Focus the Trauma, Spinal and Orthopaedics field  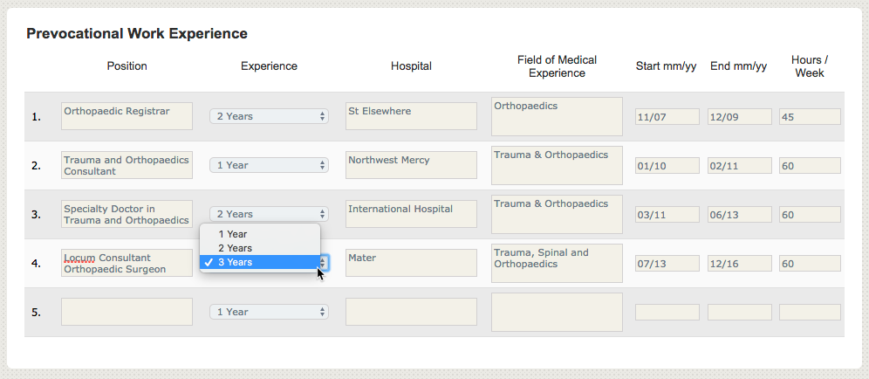[557, 263]
